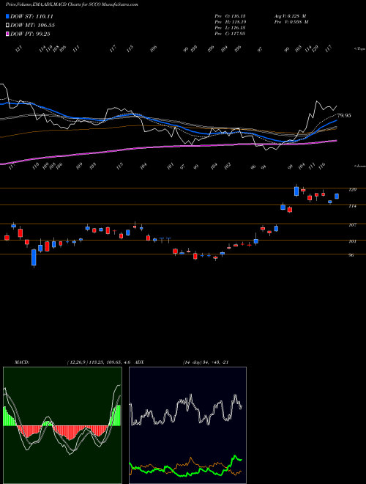The image size is (366, 484).
Task: Click the '<Tops' row label
Action: (x=359, y=49)
